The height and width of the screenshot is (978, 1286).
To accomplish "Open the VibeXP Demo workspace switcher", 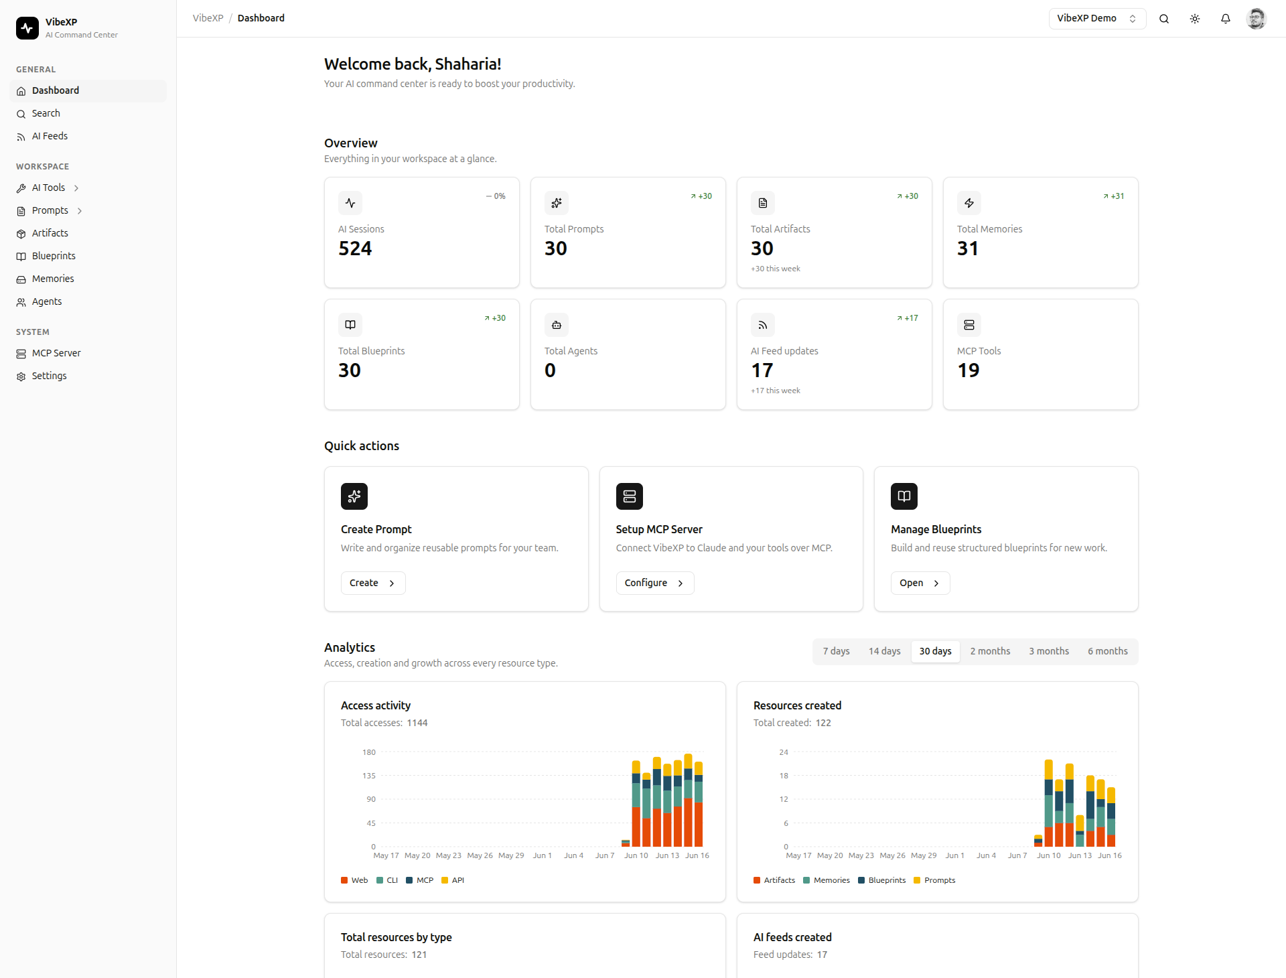I will 1097,19.
